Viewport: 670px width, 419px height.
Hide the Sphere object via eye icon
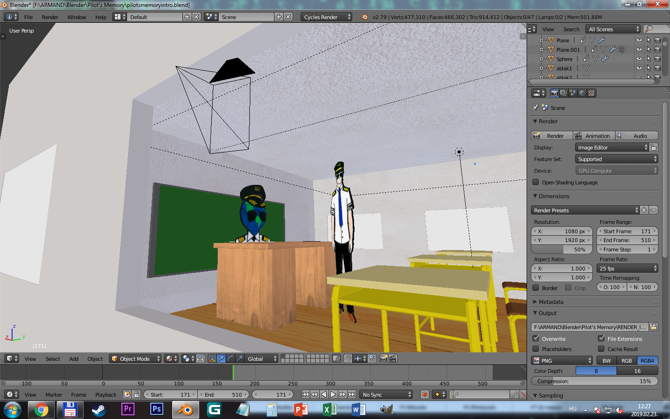(639, 59)
